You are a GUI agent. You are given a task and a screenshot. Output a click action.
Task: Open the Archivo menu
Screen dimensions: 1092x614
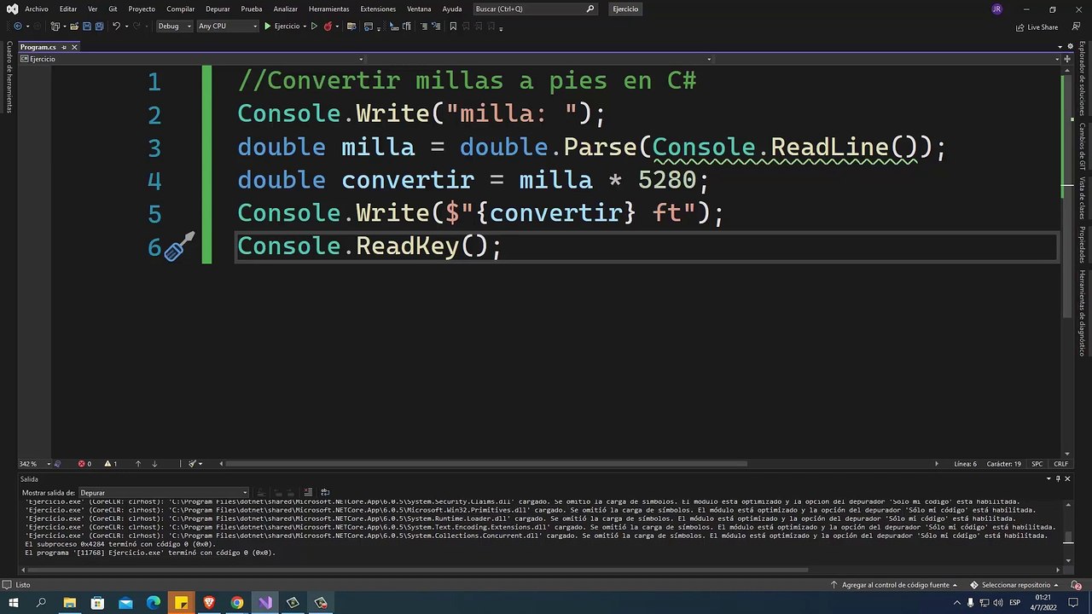[37, 9]
